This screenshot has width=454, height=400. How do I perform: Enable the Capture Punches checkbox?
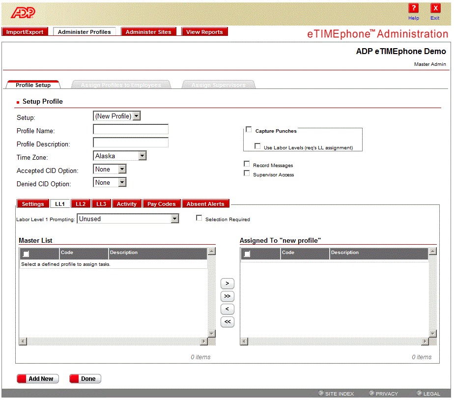[249, 129]
